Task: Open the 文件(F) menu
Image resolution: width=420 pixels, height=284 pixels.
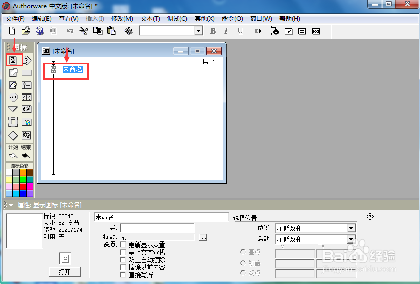Action: coord(15,19)
